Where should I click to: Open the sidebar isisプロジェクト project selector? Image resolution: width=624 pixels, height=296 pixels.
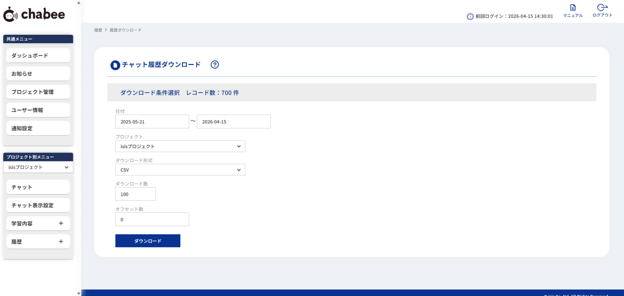point(38,168)
